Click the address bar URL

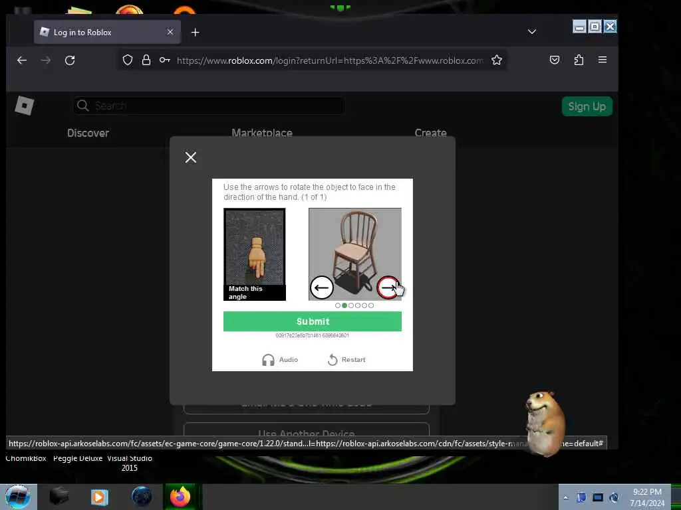point(330,60)
